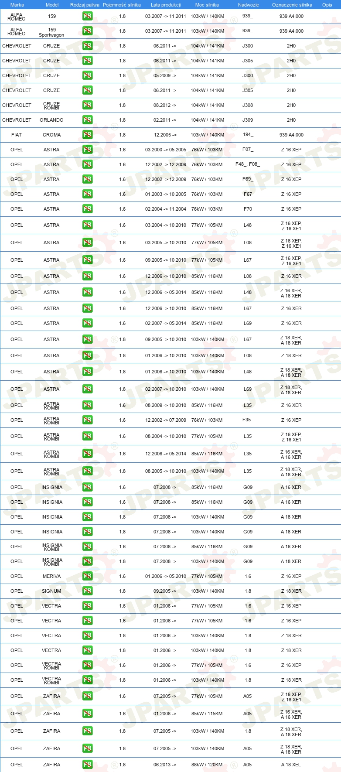341x772 pixels.
Task: Click the Rodzaj paliwa column header
Action: 85,5
